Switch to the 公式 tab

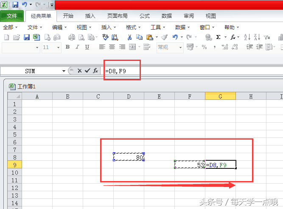coord(145,16)
